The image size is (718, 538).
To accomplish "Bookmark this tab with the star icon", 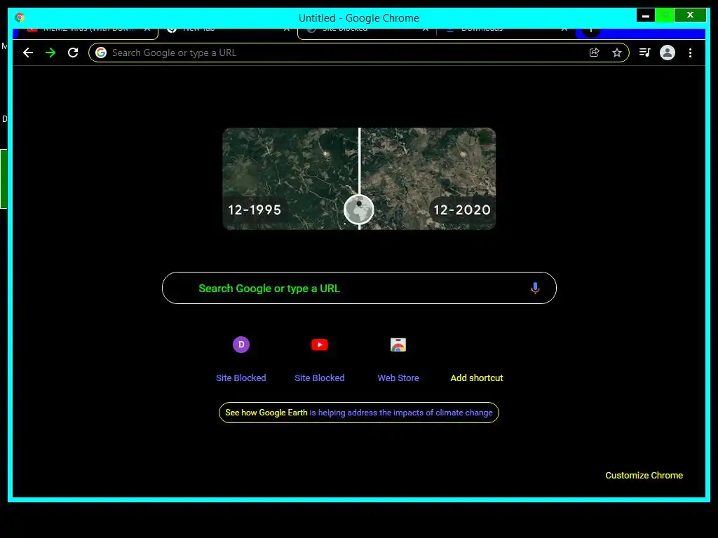I will point(617,53).
